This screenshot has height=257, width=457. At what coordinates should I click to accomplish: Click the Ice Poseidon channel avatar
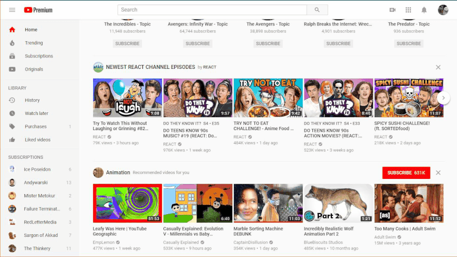12,169
